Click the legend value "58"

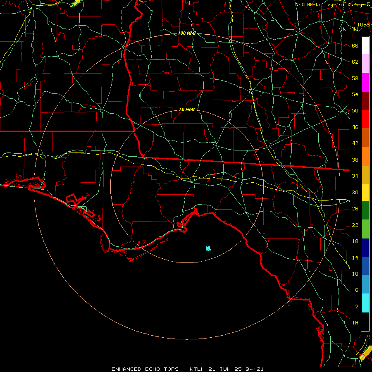[x=355, y=78]
